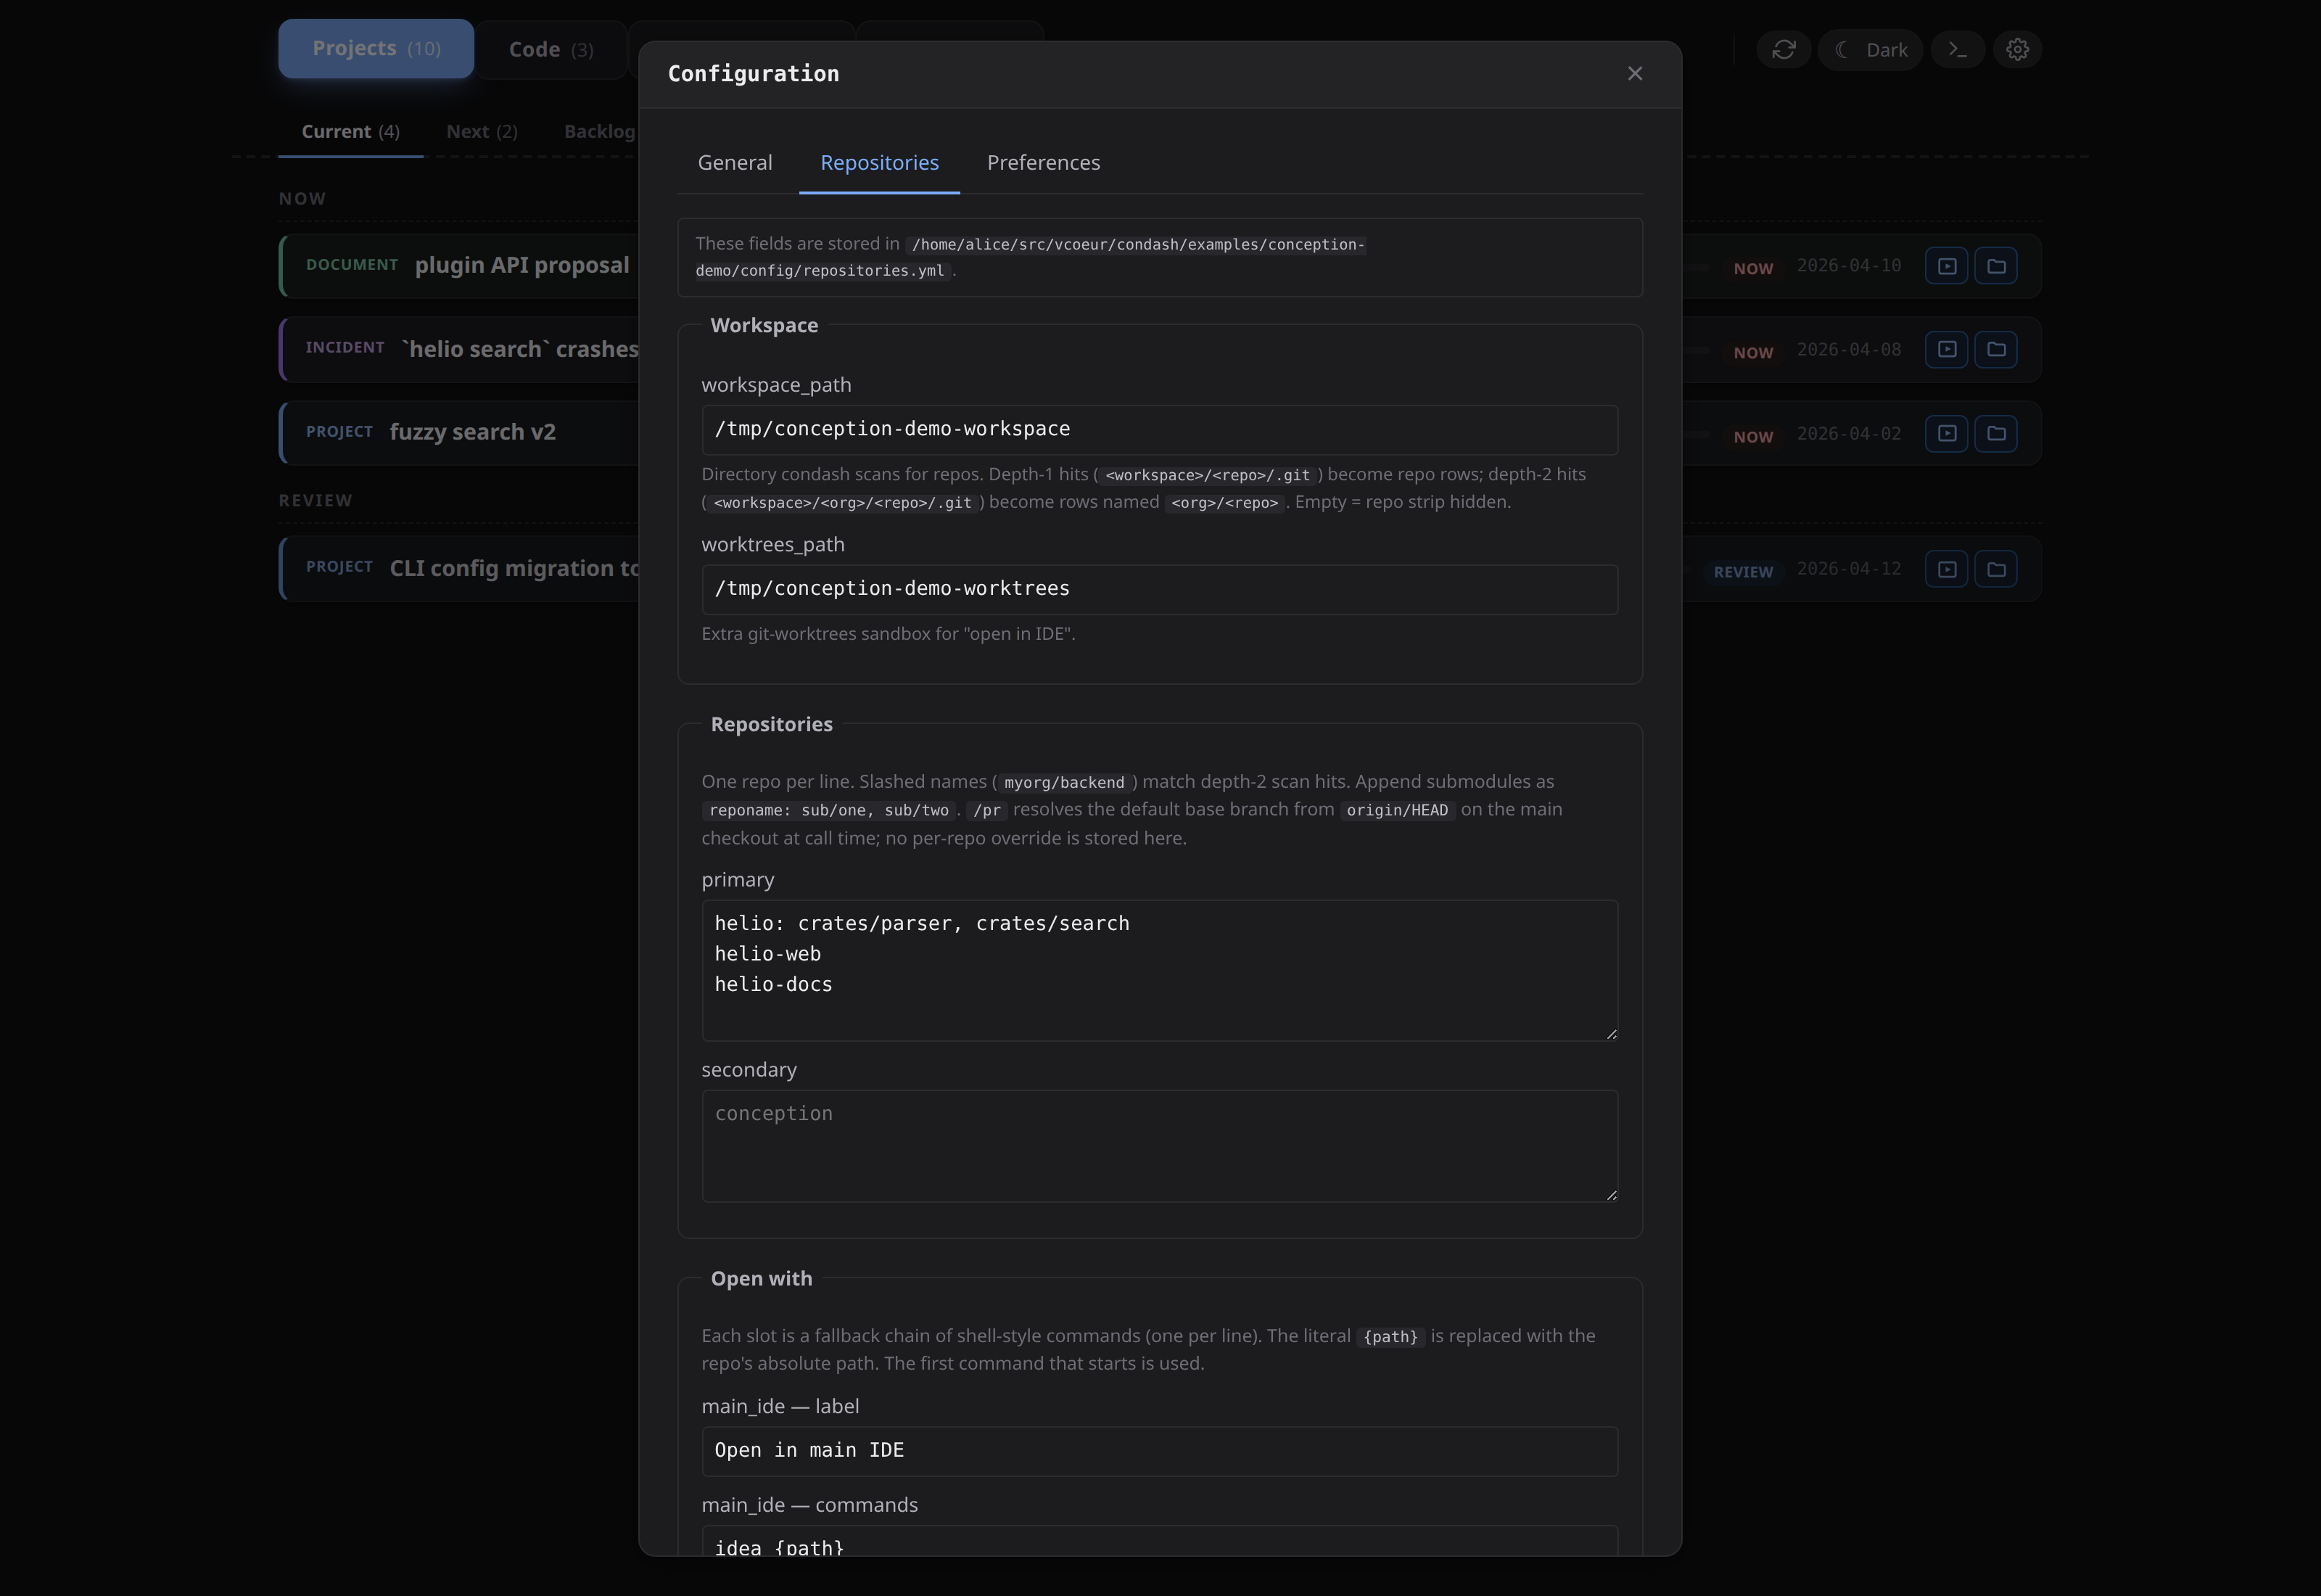Close the Configuration dialog
The image size is (2321, 1596).
(1636, 73)
